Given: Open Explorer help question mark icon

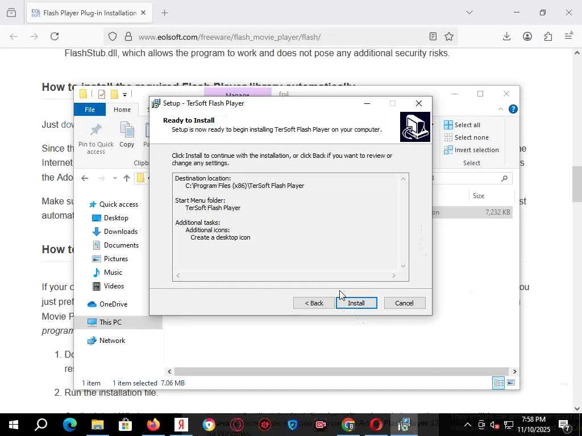Looking at the screenshot, I should [x=513, y=109].
